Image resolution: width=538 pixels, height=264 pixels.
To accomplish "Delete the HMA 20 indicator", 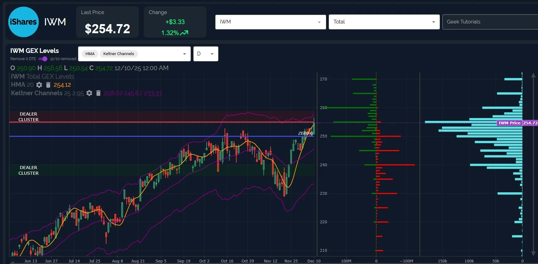I will click(x=48, y=85).
